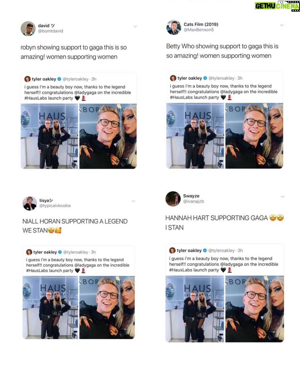Click tyler oakley's small avatar in Swayze's quoted tweet
Viewport: 300px width, 373px height.
click(172, 250)
